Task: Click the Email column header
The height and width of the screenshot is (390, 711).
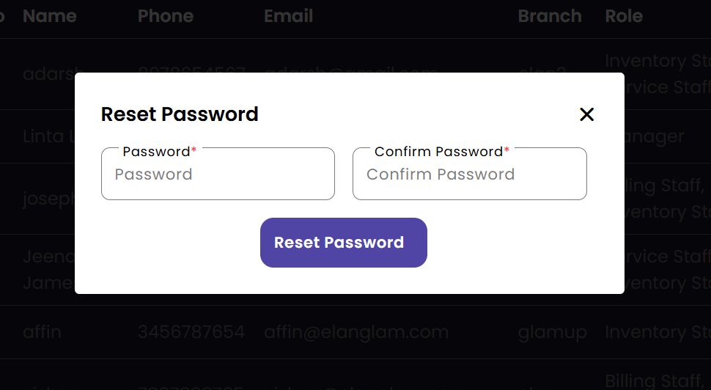Action: point(288,16)
